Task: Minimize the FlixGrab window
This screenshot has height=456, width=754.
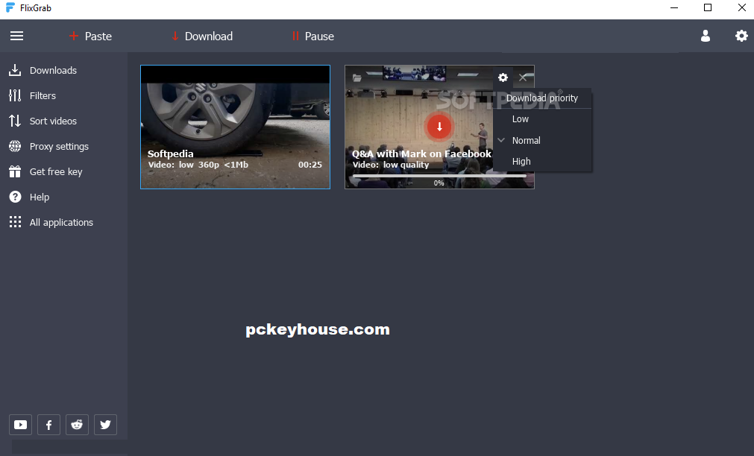Action: [674, 7]
